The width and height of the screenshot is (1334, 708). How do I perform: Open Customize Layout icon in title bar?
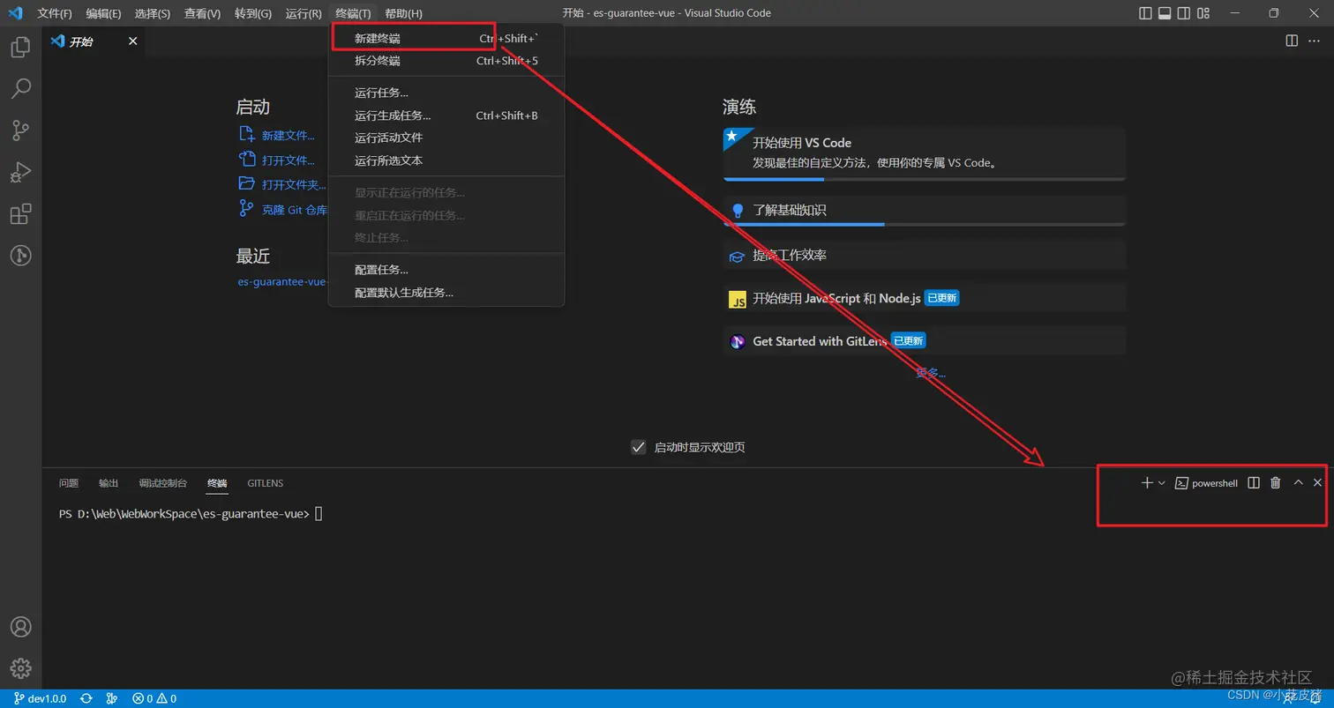(x=1204, y=13)
